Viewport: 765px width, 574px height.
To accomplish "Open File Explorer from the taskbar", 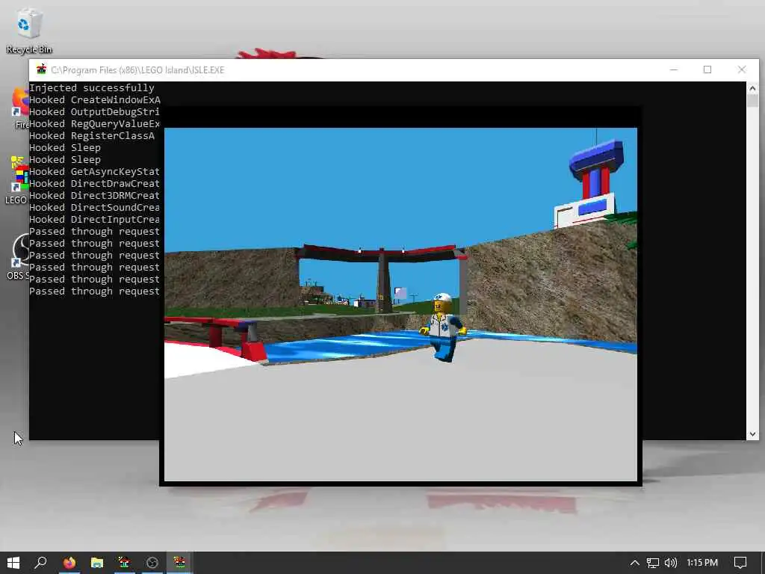I will 97,563.
